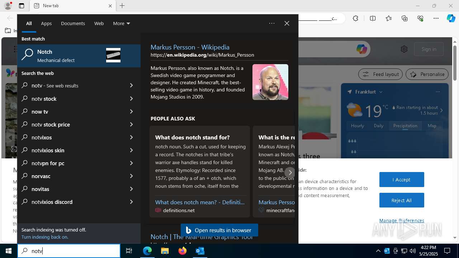
Task: Click the Sign in button
Action: (x=429, y=49)
